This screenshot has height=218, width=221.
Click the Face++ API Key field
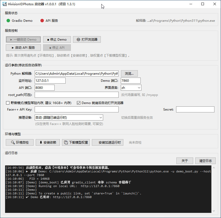(x=77, y=109)
